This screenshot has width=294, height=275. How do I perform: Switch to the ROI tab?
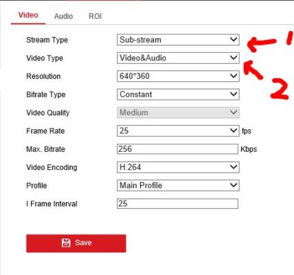coord(95,16)
